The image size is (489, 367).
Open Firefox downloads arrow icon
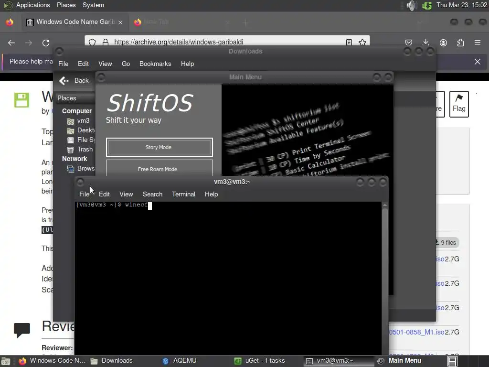425,43
